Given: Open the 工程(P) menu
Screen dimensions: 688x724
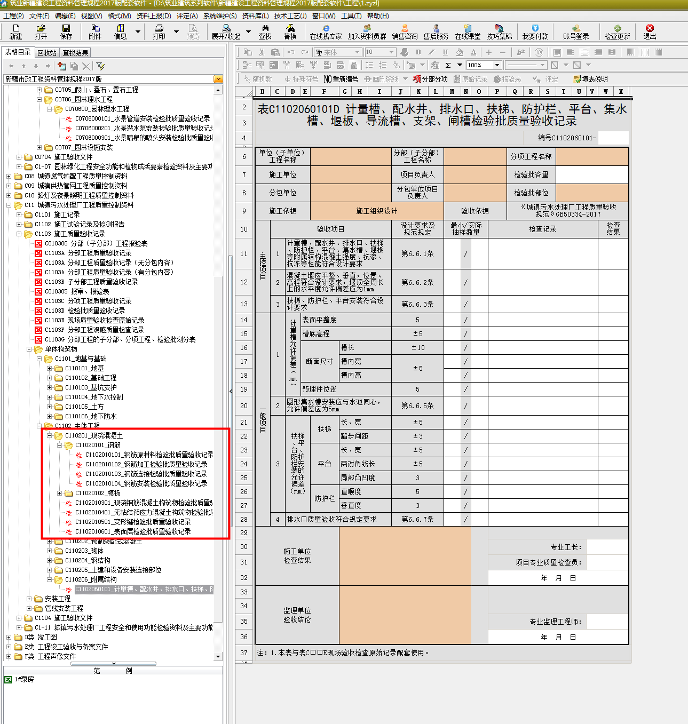Looking at the screenshot, I should [x=13, y=16].
